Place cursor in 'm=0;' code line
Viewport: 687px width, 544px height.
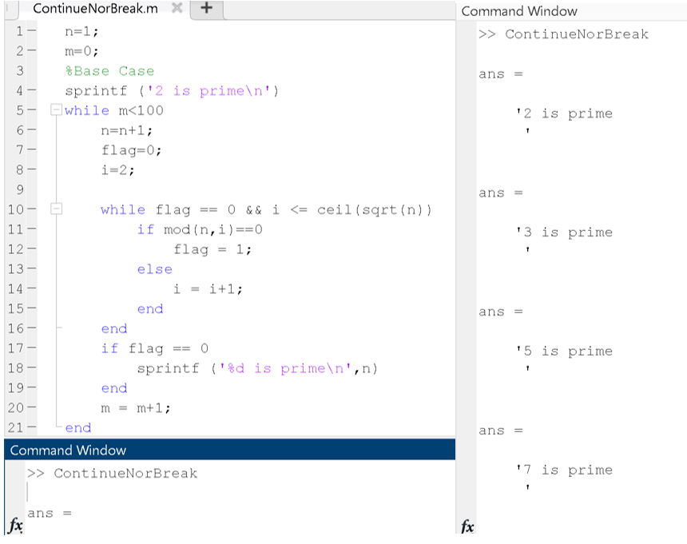[82, 51]
